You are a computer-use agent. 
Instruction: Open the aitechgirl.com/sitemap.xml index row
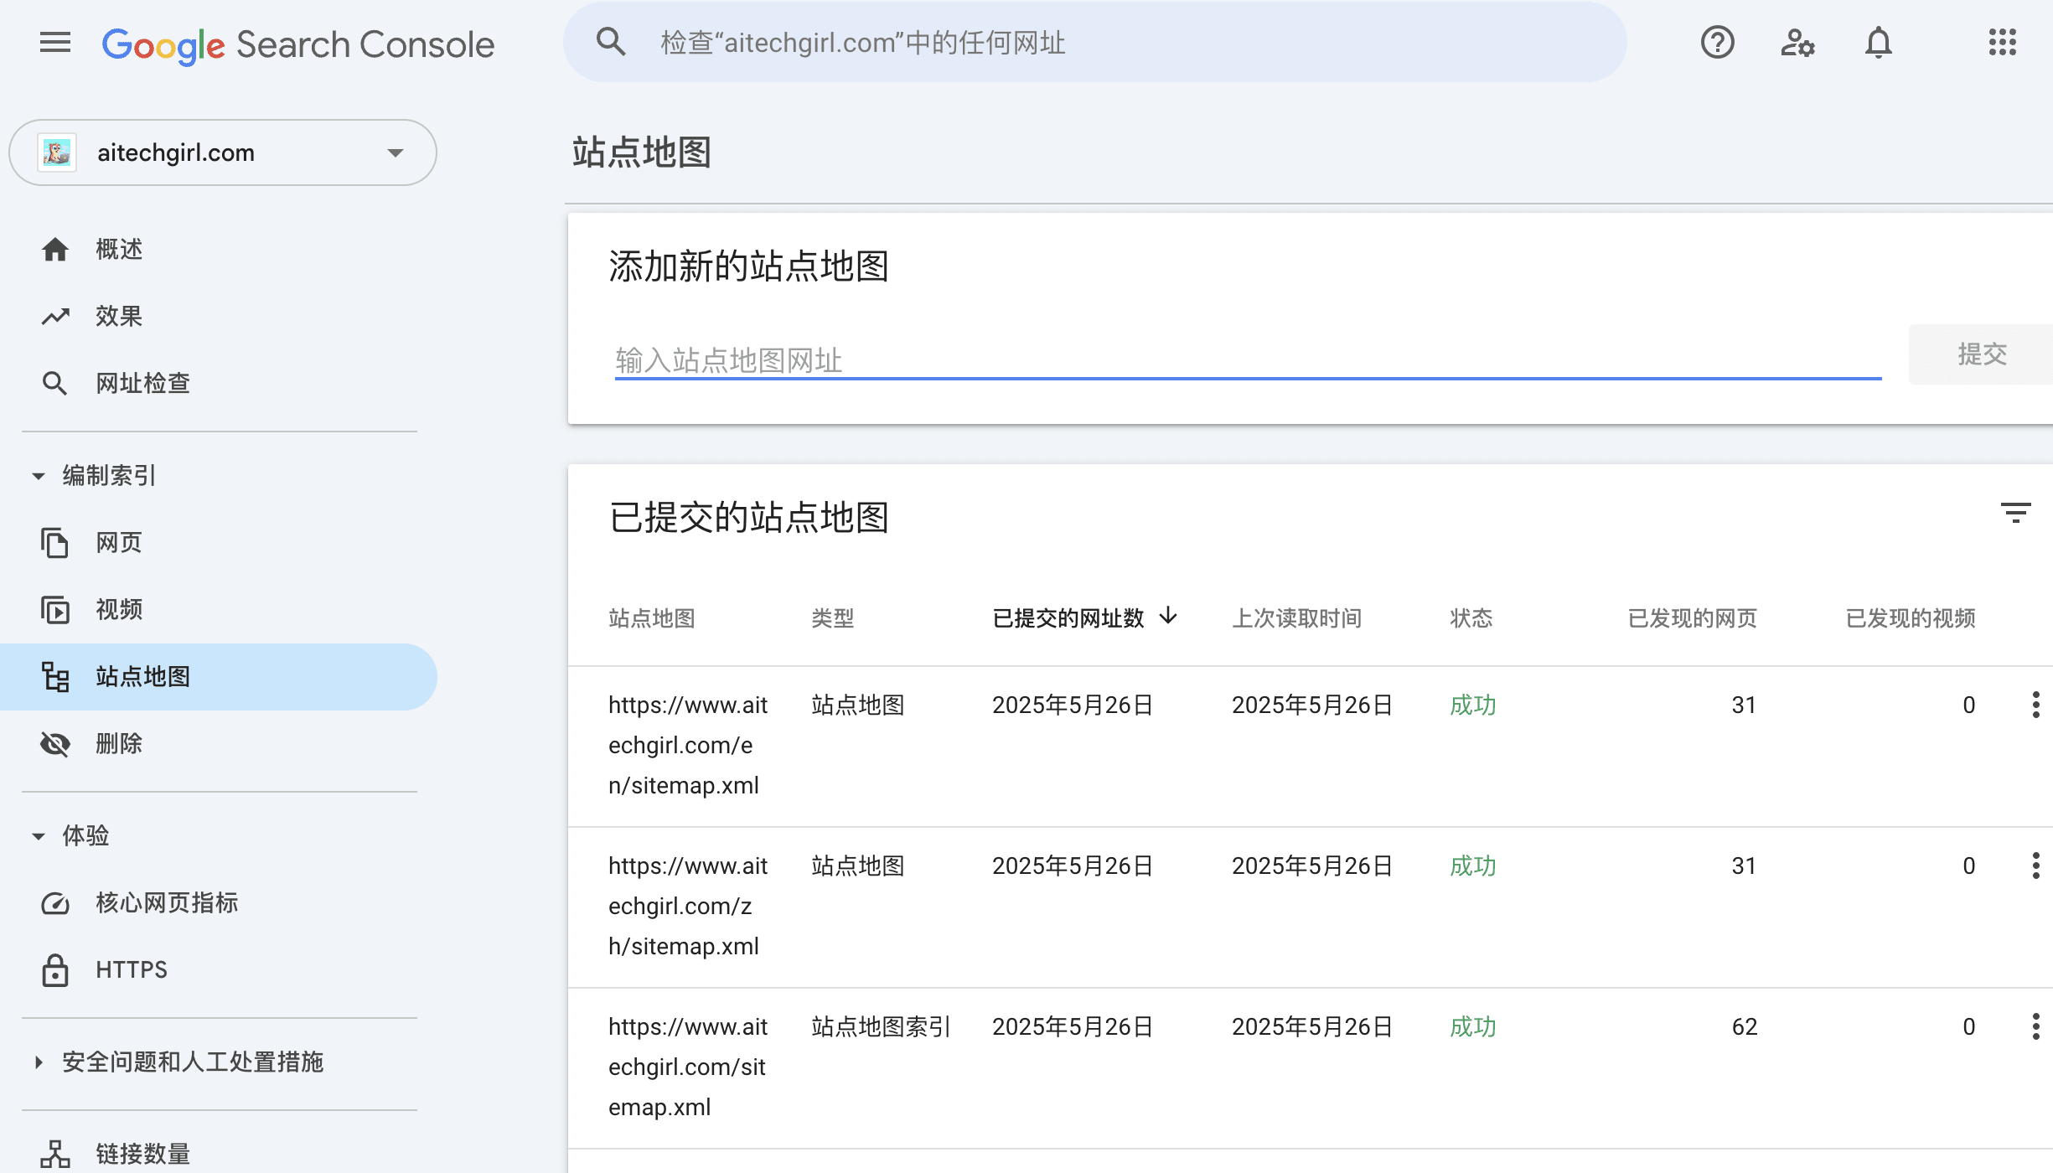pos(1311,1068)
